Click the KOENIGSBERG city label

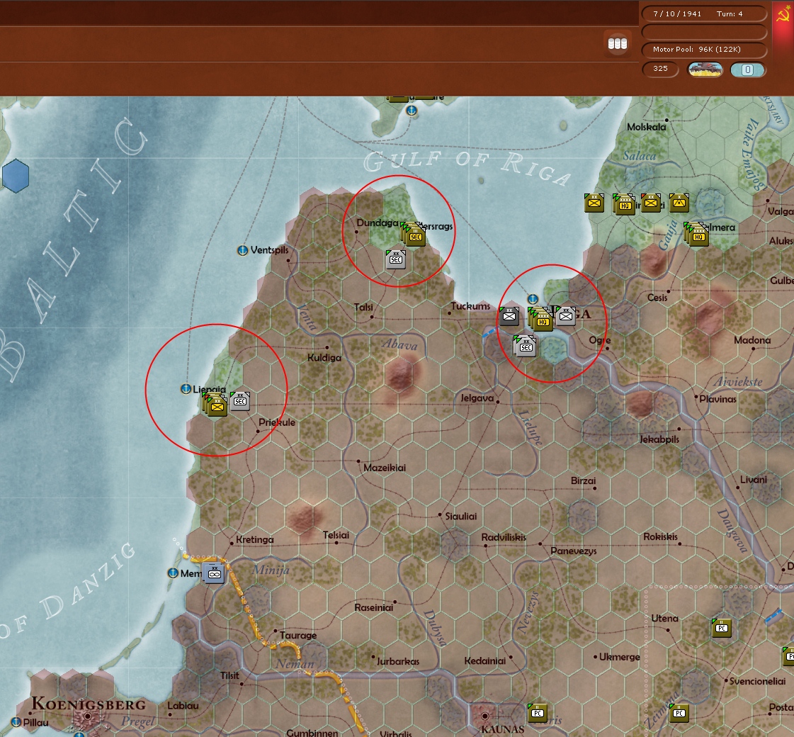coord(89,704)
